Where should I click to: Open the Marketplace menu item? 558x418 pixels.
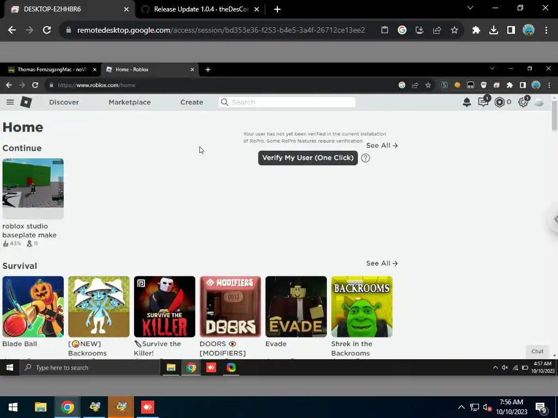coord(130,102)
